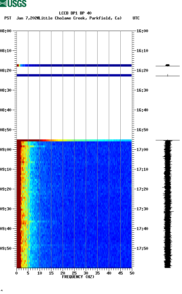Click the 17:30 UTC time label

[x=142, y=209]
